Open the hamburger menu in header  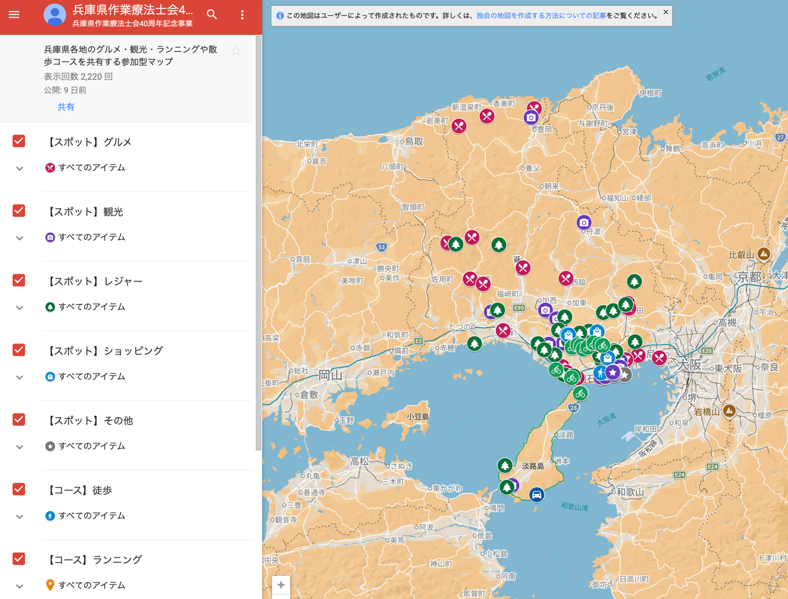14,15
